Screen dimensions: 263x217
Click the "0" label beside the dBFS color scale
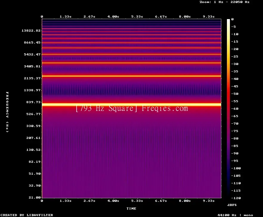(232, 19)
